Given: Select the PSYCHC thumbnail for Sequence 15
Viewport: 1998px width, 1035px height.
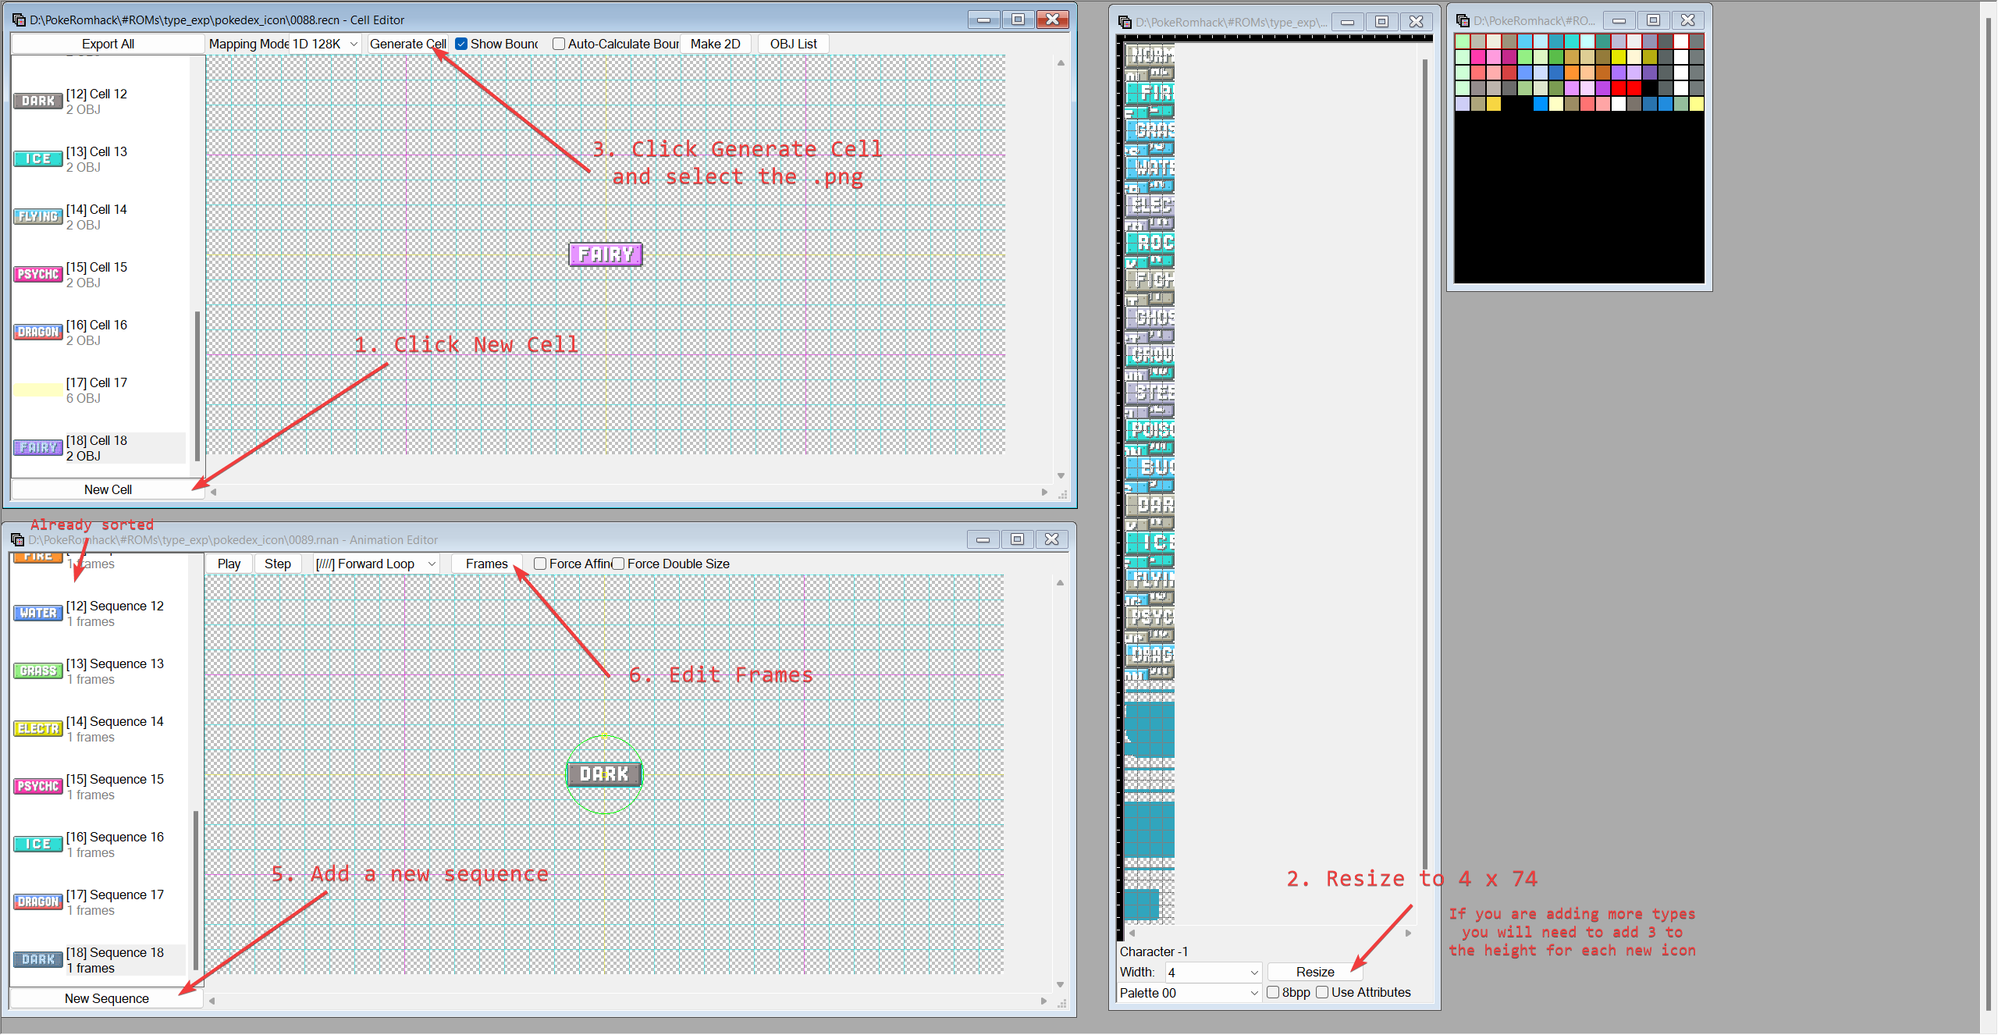Looking at the screenshot, I should (x=38, y=787).
